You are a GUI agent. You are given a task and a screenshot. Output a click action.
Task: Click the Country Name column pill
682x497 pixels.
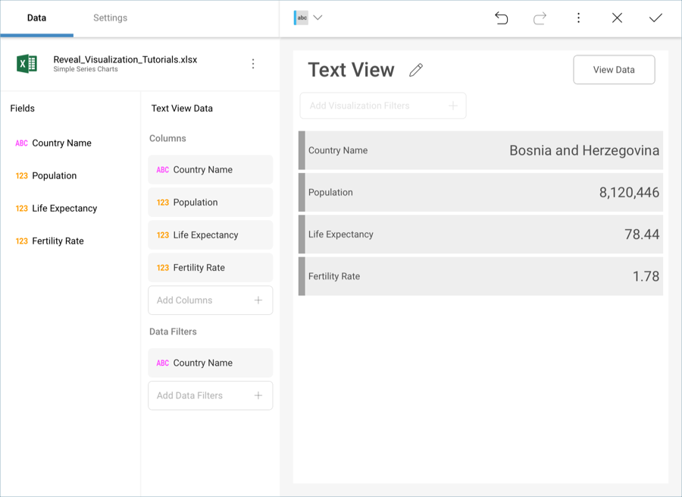(210, 170)
